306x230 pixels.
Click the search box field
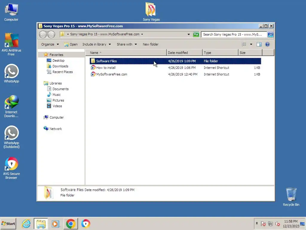tap(234, 34)
